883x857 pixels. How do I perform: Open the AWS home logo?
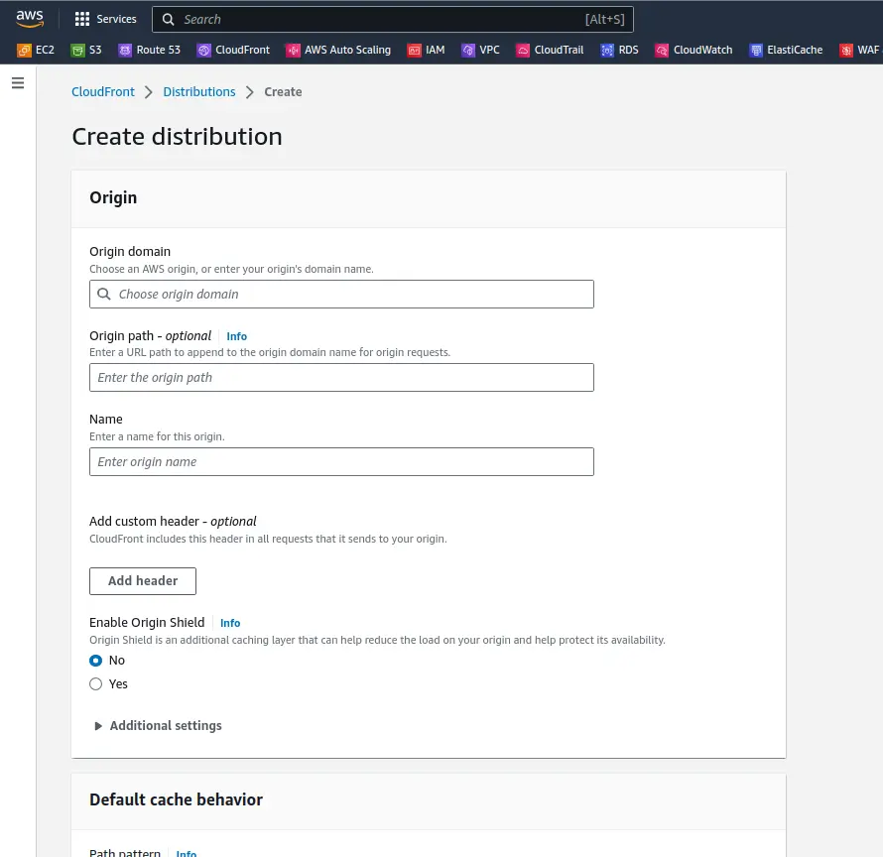(x=30, y=19)
